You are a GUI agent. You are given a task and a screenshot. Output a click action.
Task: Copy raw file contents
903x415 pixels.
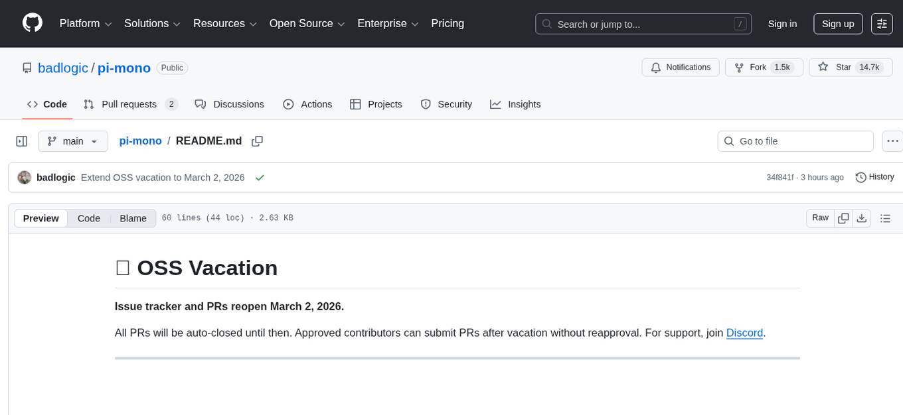(843, 218)
